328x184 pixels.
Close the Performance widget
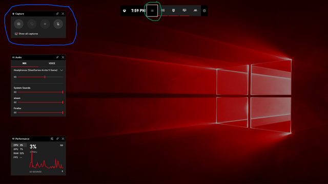coord(63,139)
